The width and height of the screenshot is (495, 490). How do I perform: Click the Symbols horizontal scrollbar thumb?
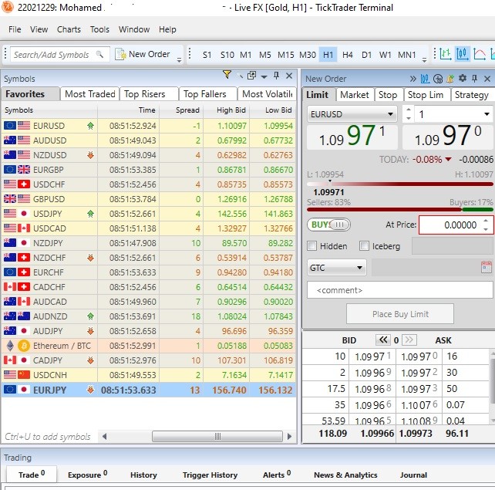217,436
